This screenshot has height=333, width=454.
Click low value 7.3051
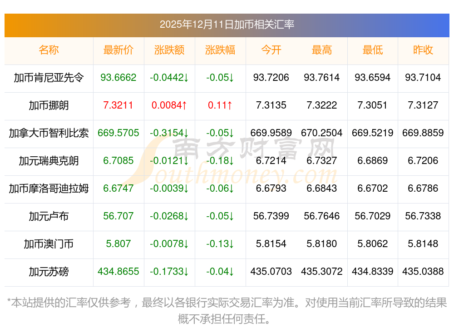tap(372, 105)
